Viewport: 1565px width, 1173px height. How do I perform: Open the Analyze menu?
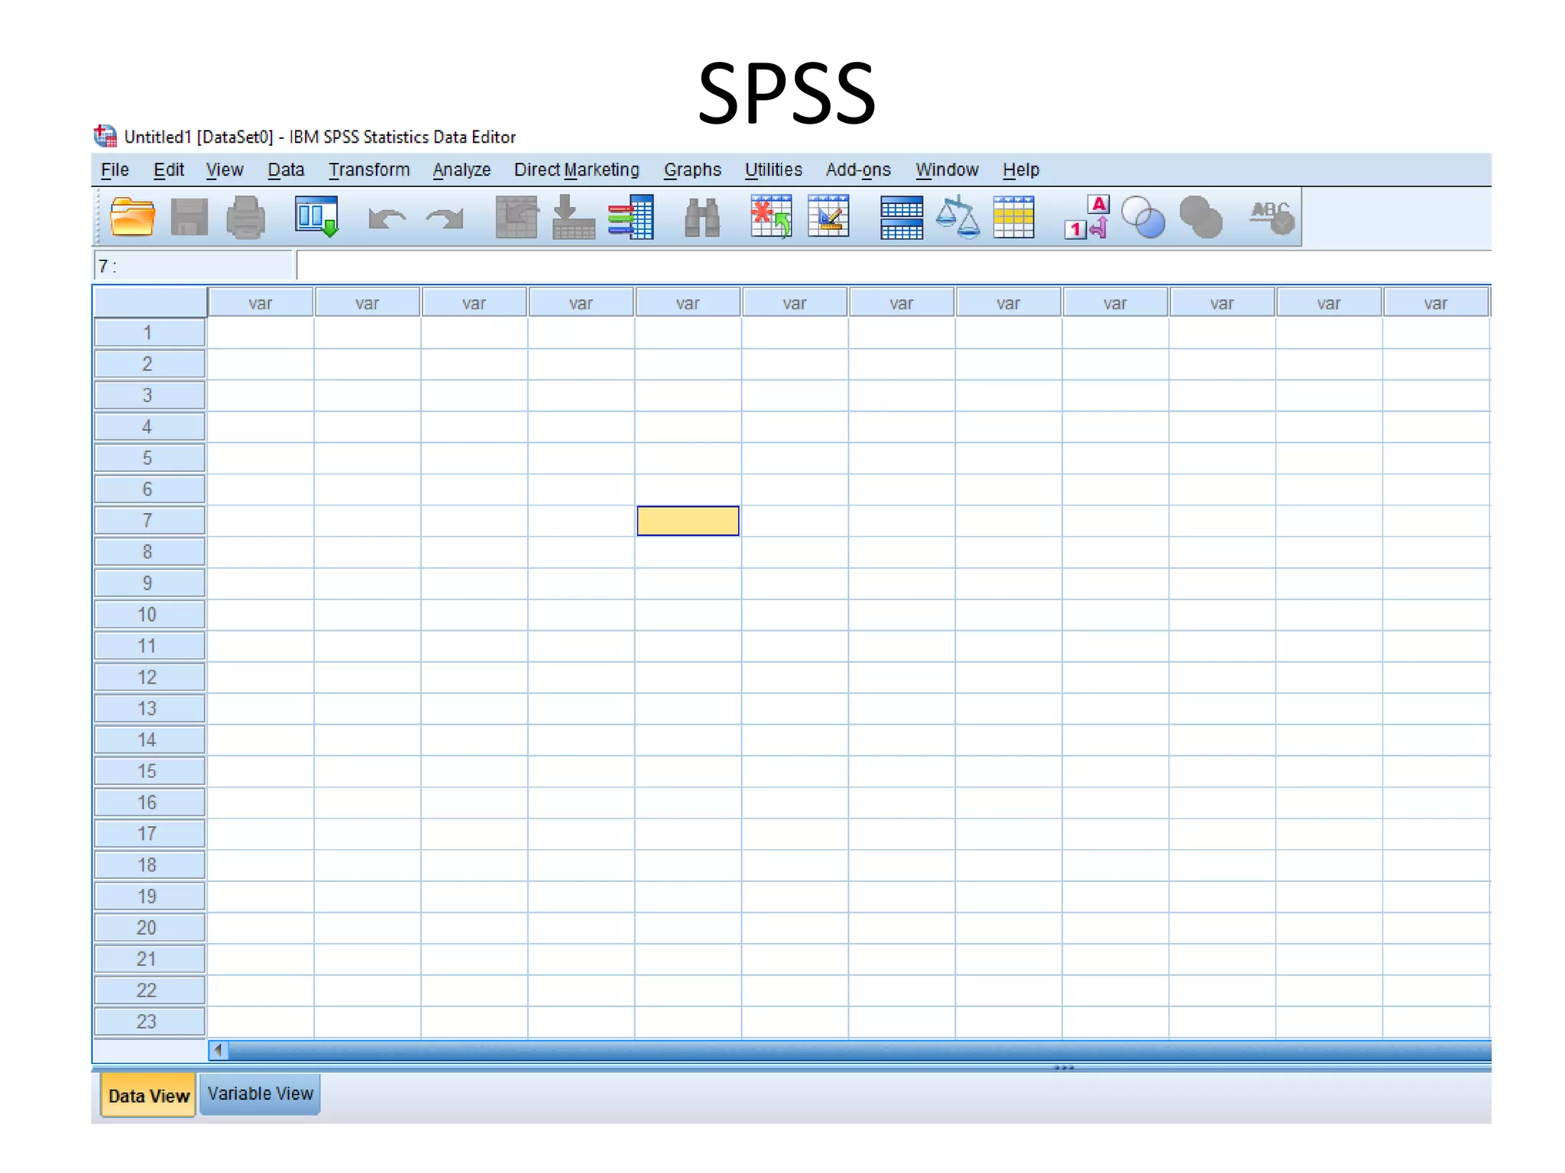[x=462, y=170]
